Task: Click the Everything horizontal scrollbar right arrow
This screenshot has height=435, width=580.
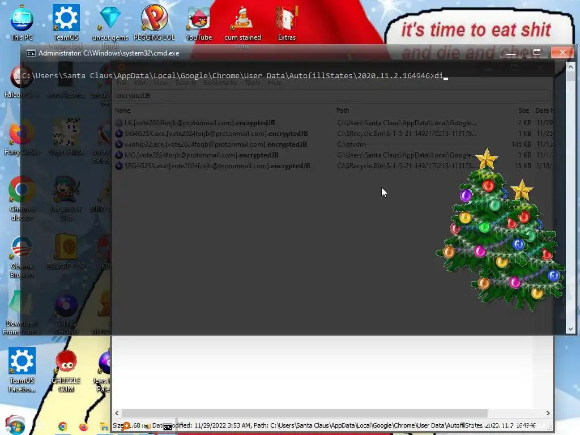Action: pos(548,413)
